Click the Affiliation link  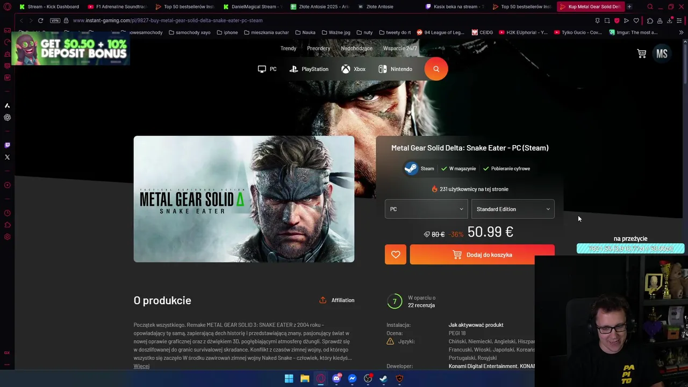coord(337,300)
